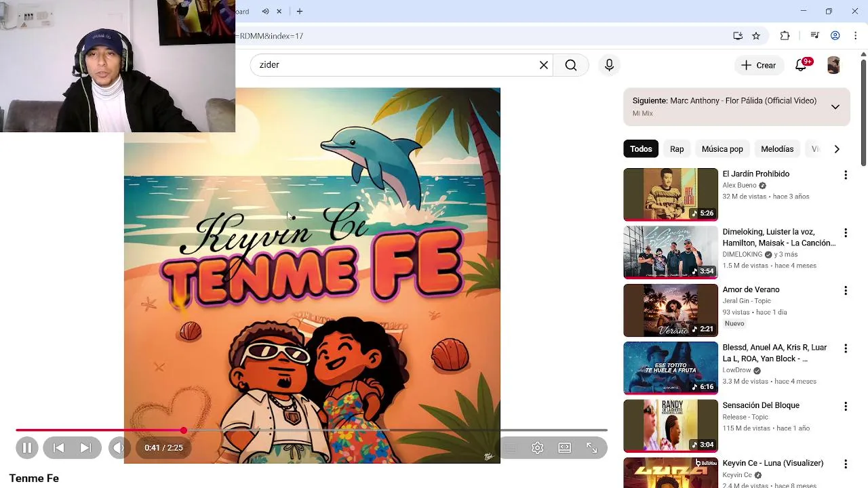
Task: Open video player settings gear
Action: click(x=537, y=447)
